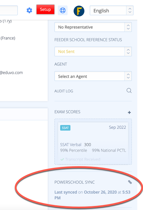
Task: Search the audit log with the magnifier icon
Action: (x=129, y=91)
